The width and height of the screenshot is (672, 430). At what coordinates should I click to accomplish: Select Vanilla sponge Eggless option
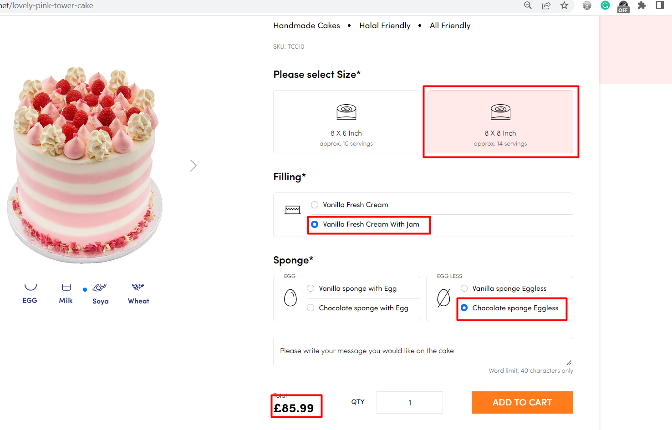click(464, 288)
